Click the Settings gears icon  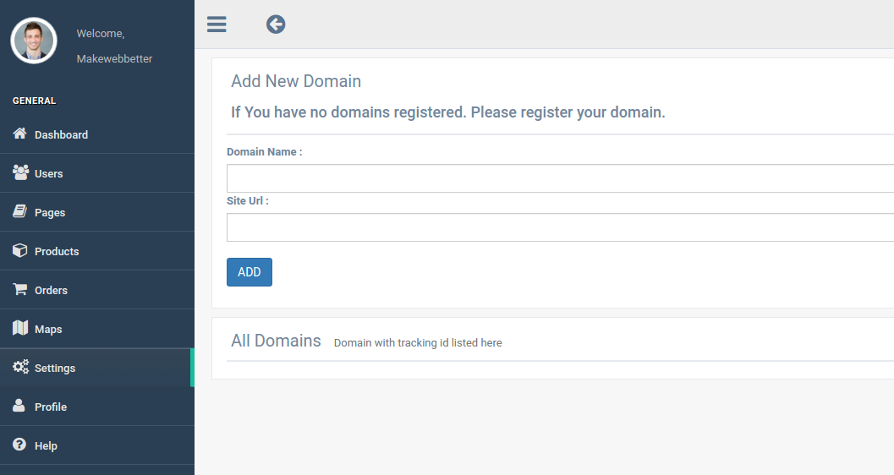pyautogui.click(x=20, y=367)
